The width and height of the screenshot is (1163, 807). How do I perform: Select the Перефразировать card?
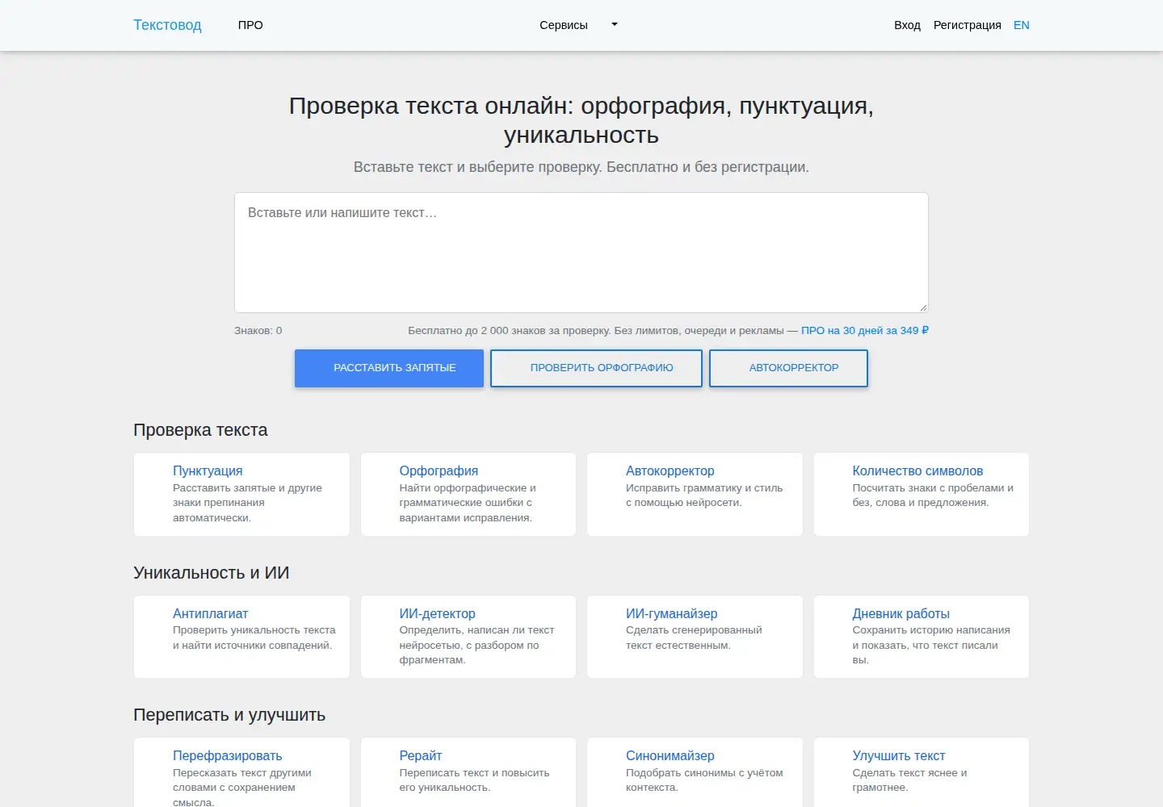tap(241, 772)
